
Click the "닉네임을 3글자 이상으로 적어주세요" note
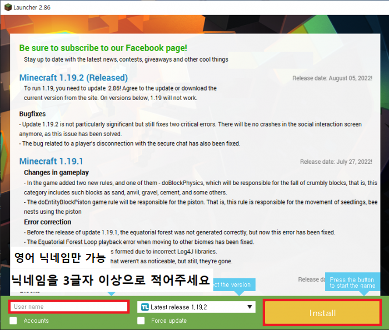(110, 279)
